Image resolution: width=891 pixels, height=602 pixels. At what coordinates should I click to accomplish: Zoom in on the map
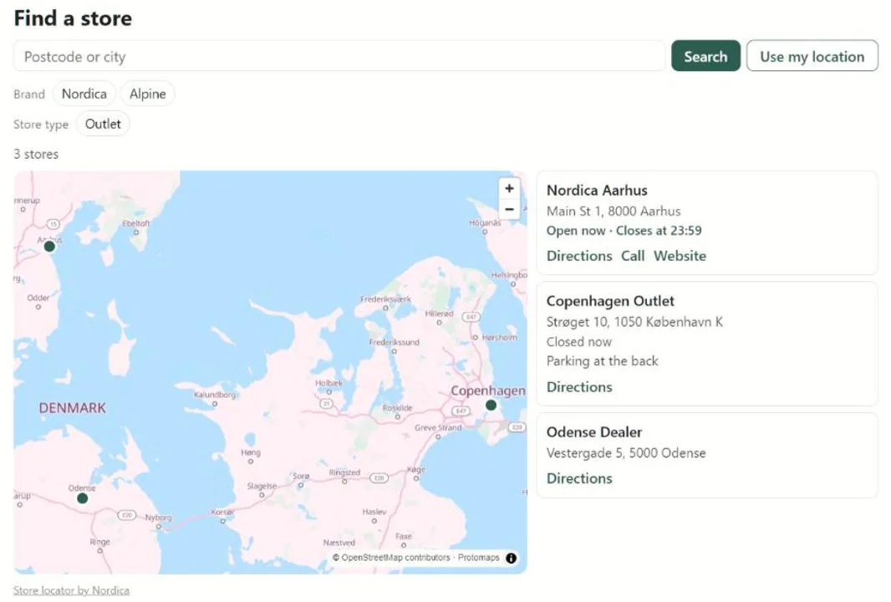coord(508,189)
